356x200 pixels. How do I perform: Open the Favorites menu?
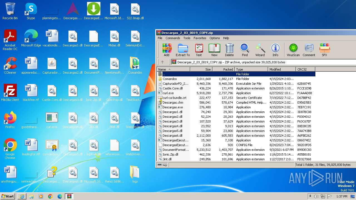click(x=200, y=38)
